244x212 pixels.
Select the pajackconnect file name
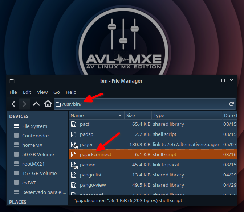pyautogui.click(x=95, y=155)
